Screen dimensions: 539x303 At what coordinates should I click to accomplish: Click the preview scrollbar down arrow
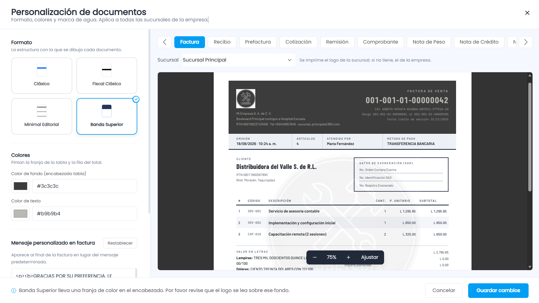click(x=530, y=267)
